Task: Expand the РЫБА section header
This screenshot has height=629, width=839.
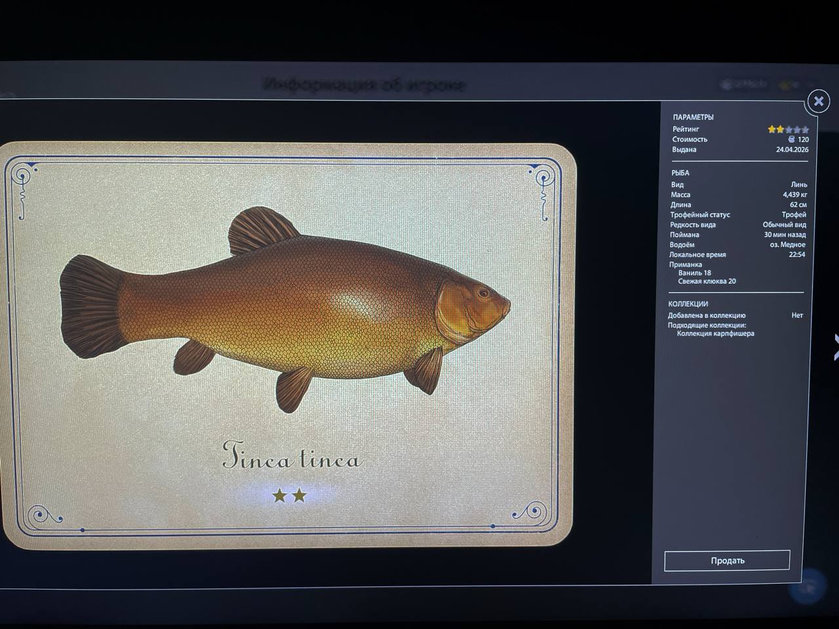Action: point(680,172)
